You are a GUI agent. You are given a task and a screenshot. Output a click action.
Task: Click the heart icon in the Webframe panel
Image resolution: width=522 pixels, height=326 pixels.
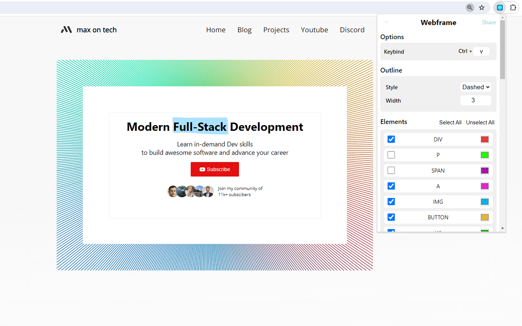pyautogui.click(x=386, y=22)
